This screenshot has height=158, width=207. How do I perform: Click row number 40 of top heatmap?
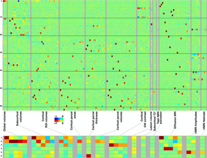click(1, 70)
